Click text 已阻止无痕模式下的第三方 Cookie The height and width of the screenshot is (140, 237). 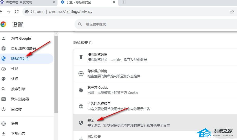(113, 93)
